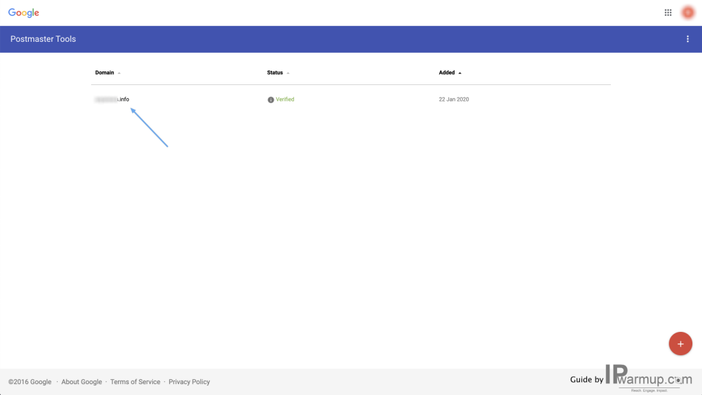Sort by the Added column header

point(447,73)
